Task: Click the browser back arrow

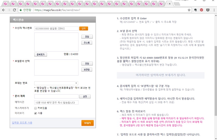Action: (x=3, y=10)
